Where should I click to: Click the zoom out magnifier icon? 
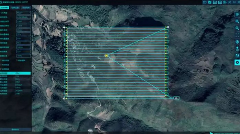click(x=237, y=28)
